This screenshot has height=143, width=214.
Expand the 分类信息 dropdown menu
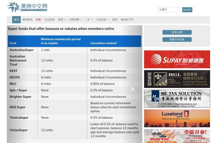102,20
